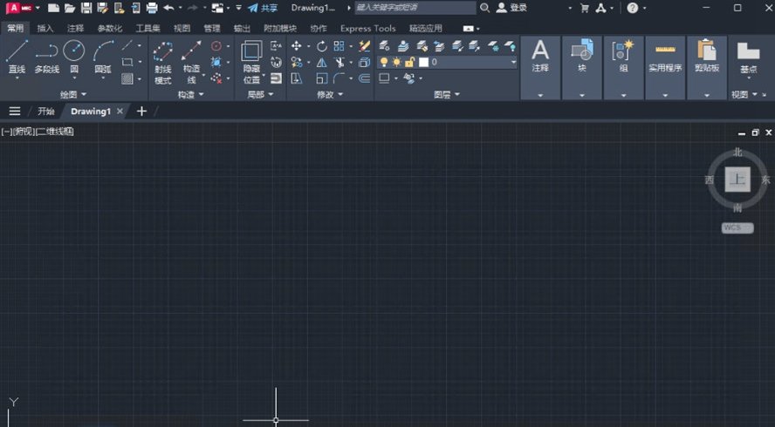Click the Help question mark icon
Image resolution: width=775 pixels, height=427 pixels.
[x=632, y=8]
